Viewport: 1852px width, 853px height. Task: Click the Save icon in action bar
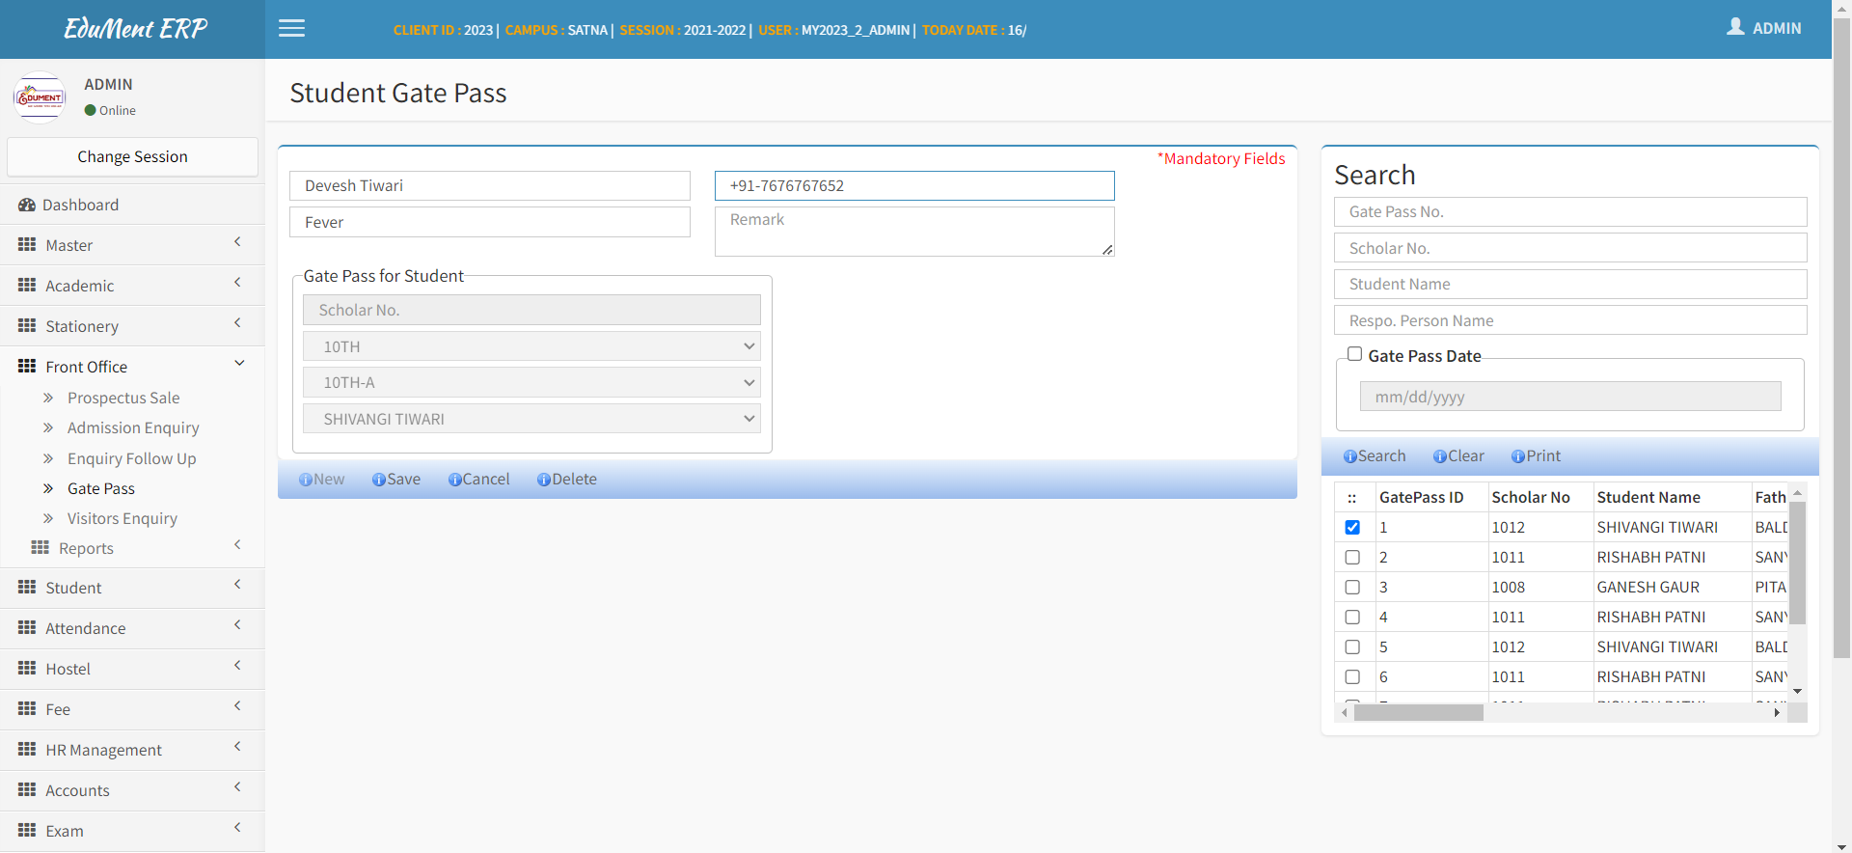(x=378, y=480)
